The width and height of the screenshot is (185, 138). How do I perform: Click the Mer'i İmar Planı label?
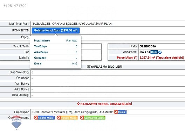pyautogui.click(x=19, y=24)
